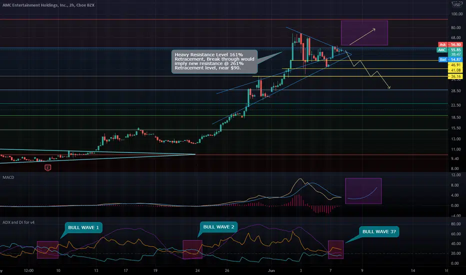This screenshot has height=275, width=466.
Task: Select the AMC last price label 55.85
Action: (x=450, y=50)
